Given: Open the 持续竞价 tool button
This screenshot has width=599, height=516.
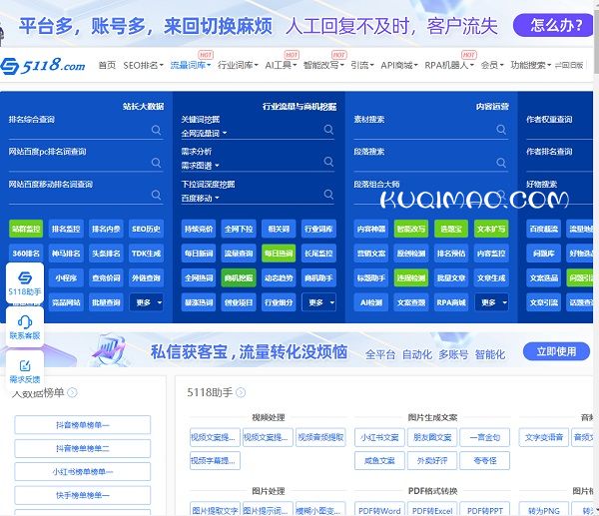Looking at the screenshot, I should click(199, 229).
